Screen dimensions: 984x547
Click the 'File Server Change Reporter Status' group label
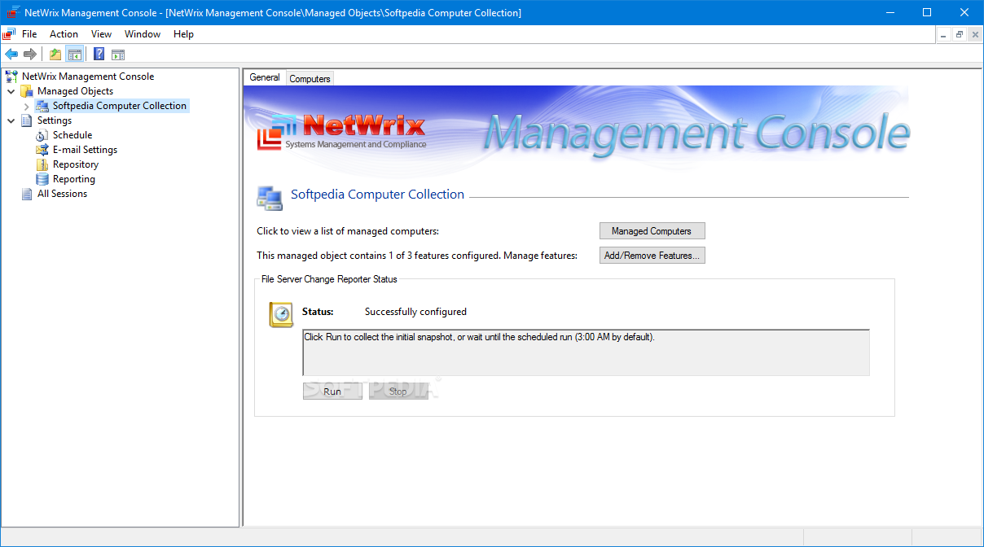[x=329, y=279]
